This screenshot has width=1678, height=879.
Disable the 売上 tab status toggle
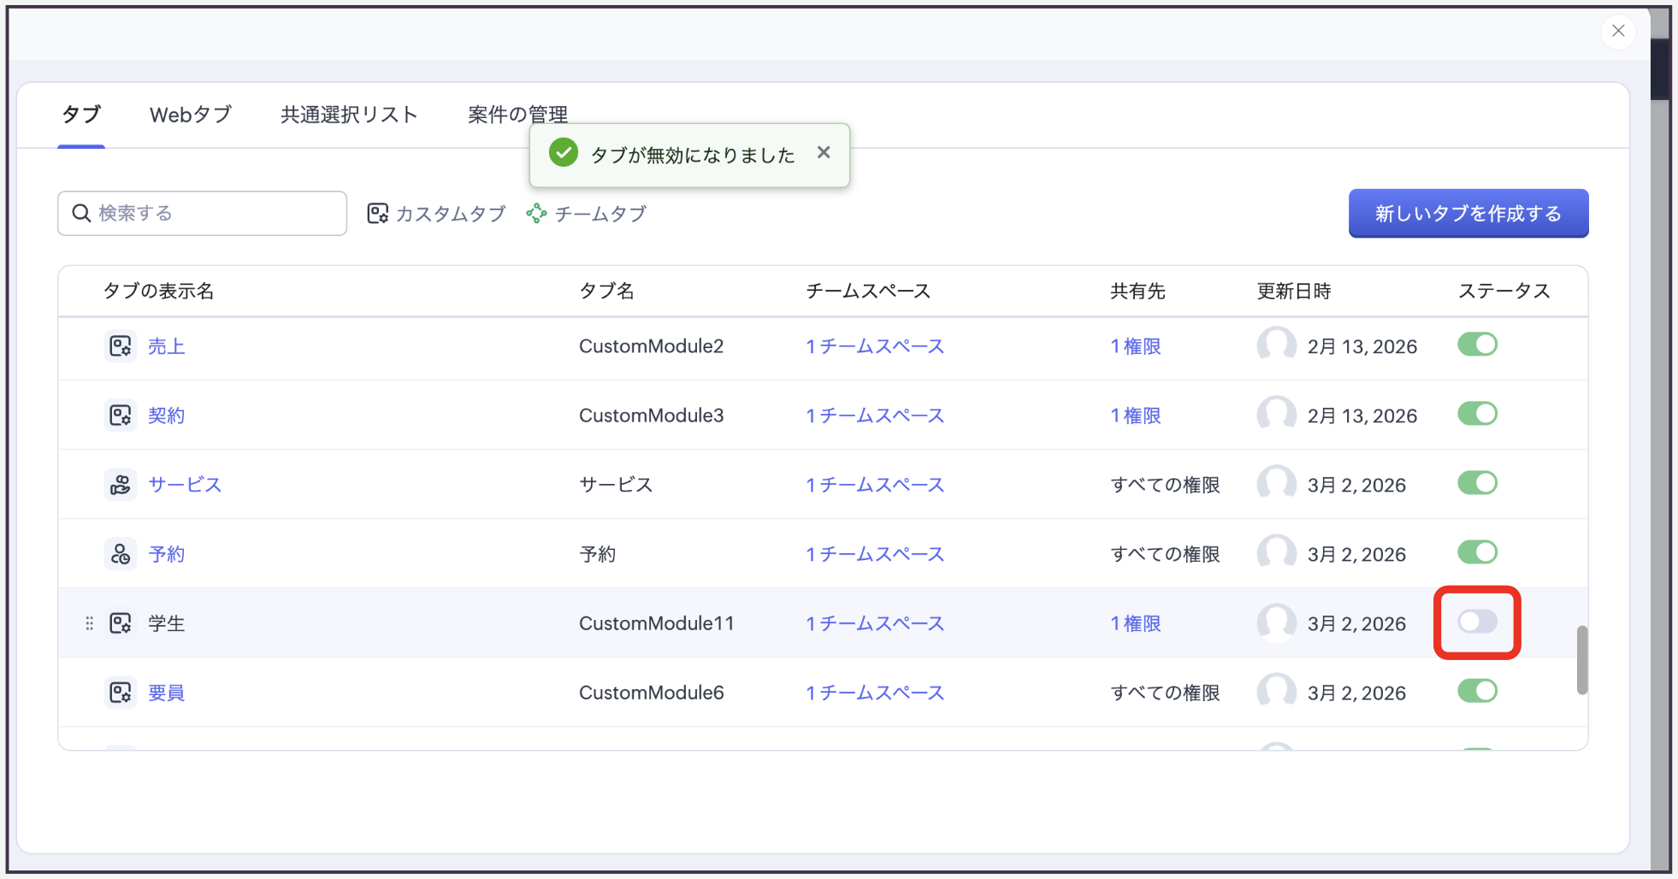click(x=1477, y=345)
